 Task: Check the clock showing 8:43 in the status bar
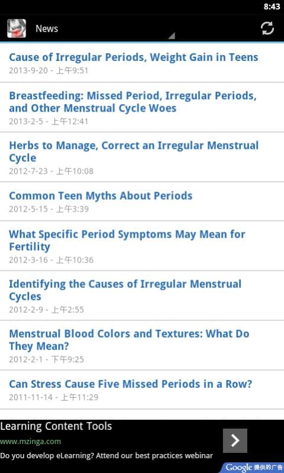[272, 7]
